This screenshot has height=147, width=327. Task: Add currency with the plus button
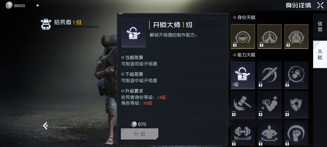pos(37,5)
